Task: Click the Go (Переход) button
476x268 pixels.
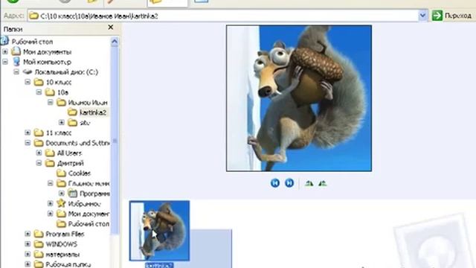Action: coord(451,16)
